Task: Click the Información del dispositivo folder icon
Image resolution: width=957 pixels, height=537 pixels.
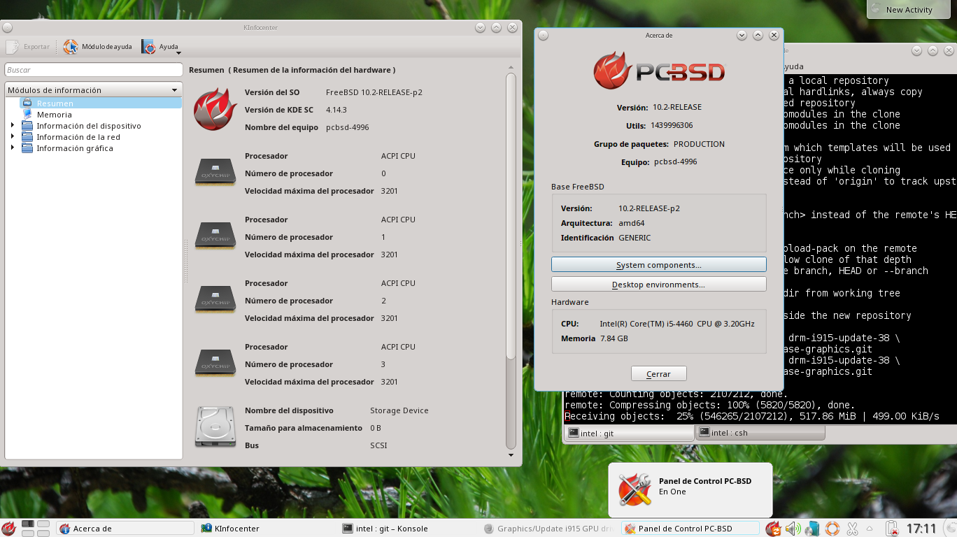Action: coord(27,126)
